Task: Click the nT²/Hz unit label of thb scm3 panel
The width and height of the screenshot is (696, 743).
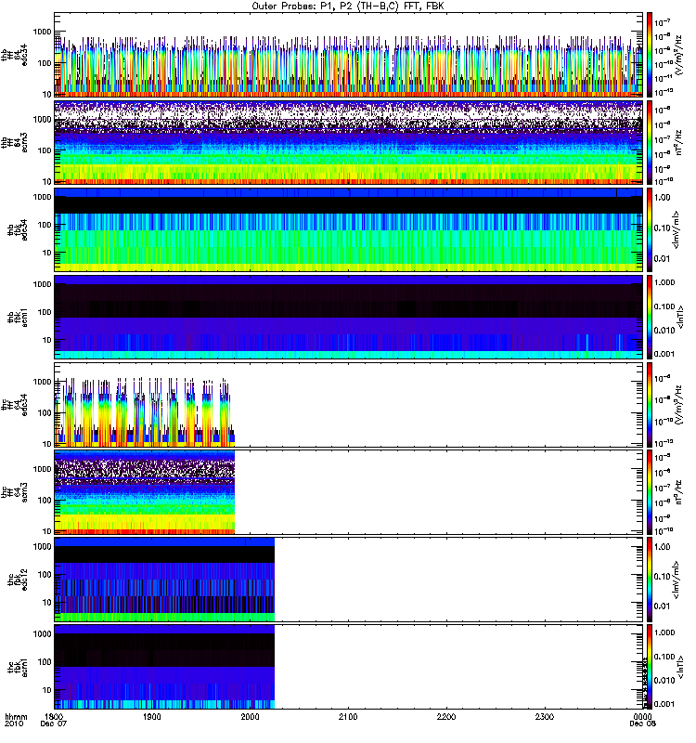Action: coord(679,142)
